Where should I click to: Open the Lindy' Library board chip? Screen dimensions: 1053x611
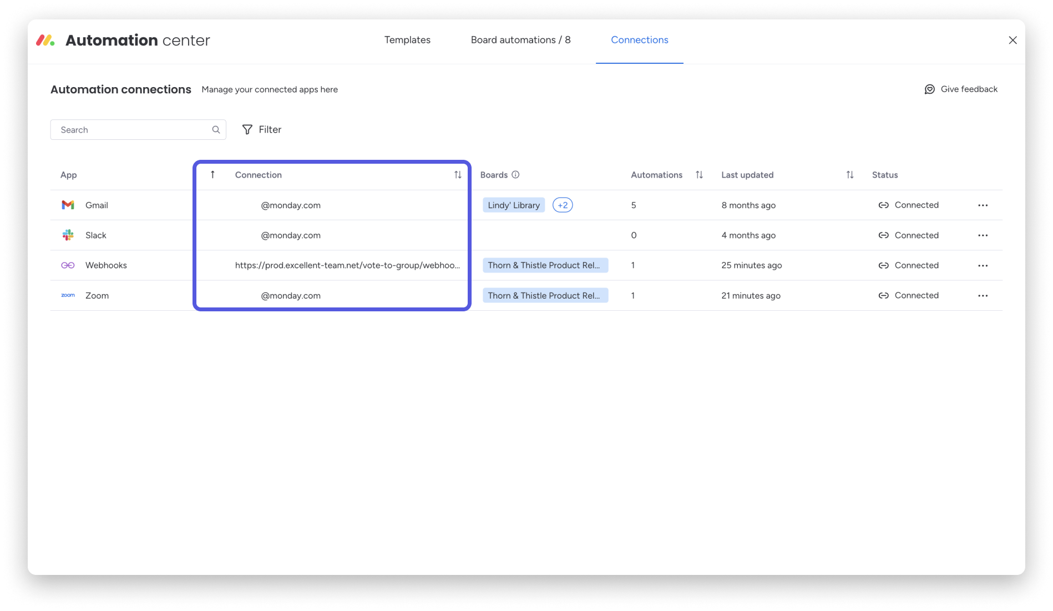tap(513, 205)
